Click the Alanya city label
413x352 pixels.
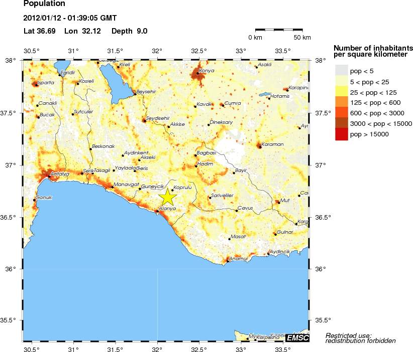[167, 209]
